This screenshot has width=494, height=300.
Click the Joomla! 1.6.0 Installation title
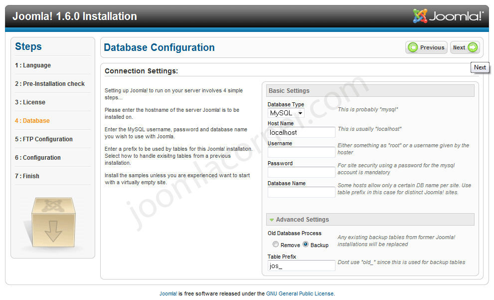pos(75,16)
